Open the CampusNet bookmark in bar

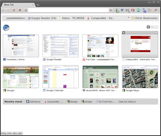(101, 18)
